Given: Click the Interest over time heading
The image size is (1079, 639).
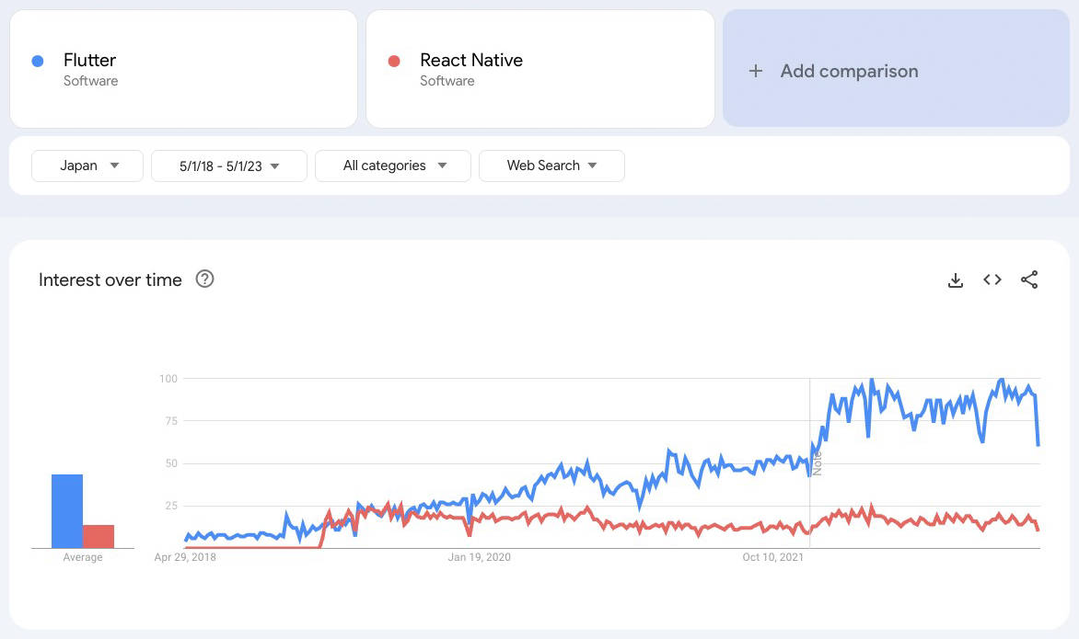Looking at the screenshot, I should click(110, 280).
